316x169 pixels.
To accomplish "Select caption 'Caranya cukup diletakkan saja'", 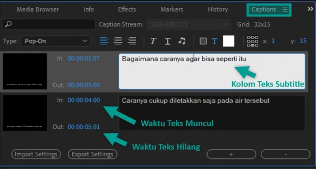I will click(212, 113).
